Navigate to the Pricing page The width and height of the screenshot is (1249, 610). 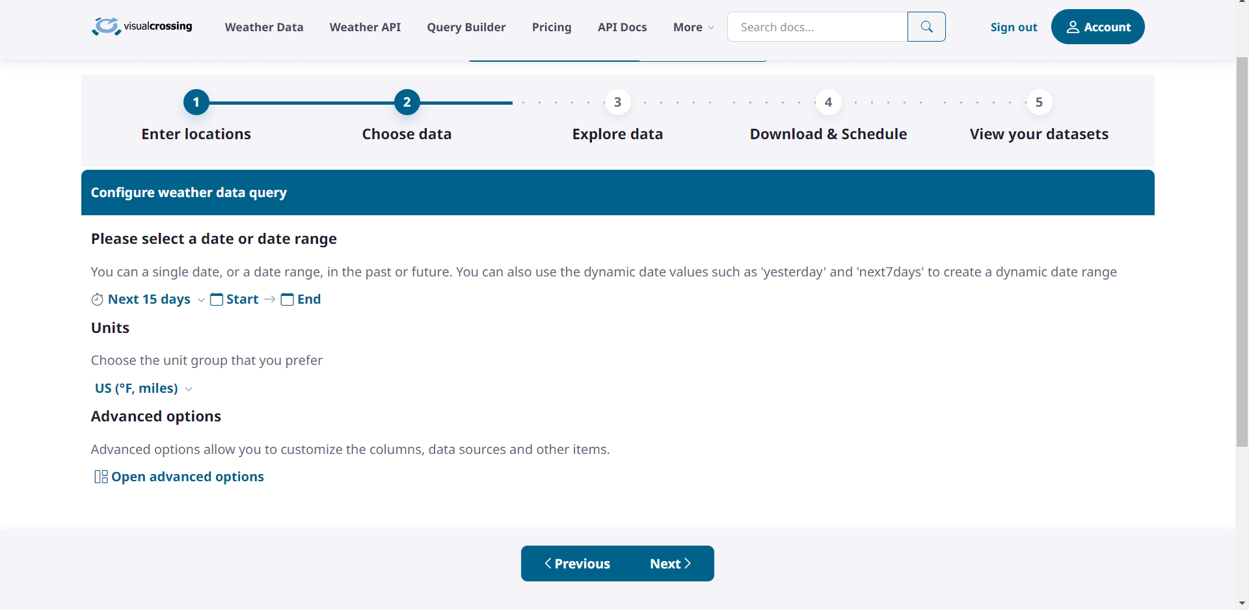pyautogui.click(x=551, y=27)
